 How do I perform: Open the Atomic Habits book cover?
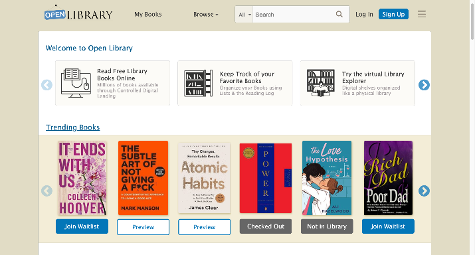click(x=204, y=178)
